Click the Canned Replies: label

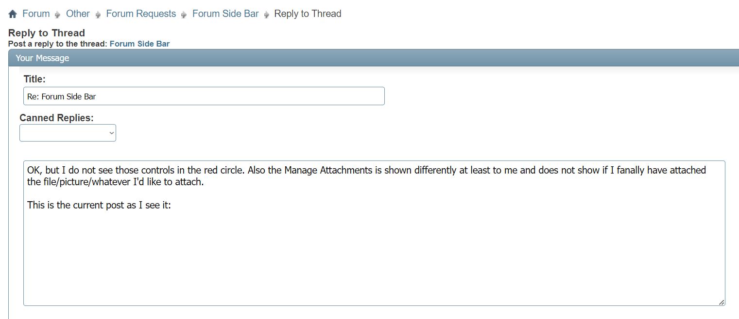coord(56,118)
